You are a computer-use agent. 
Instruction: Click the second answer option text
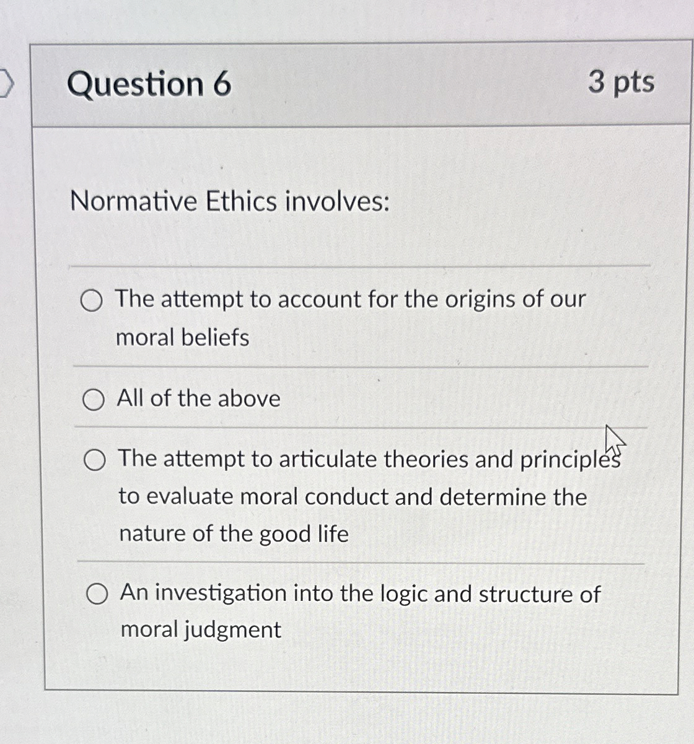(x=198, y=399)
